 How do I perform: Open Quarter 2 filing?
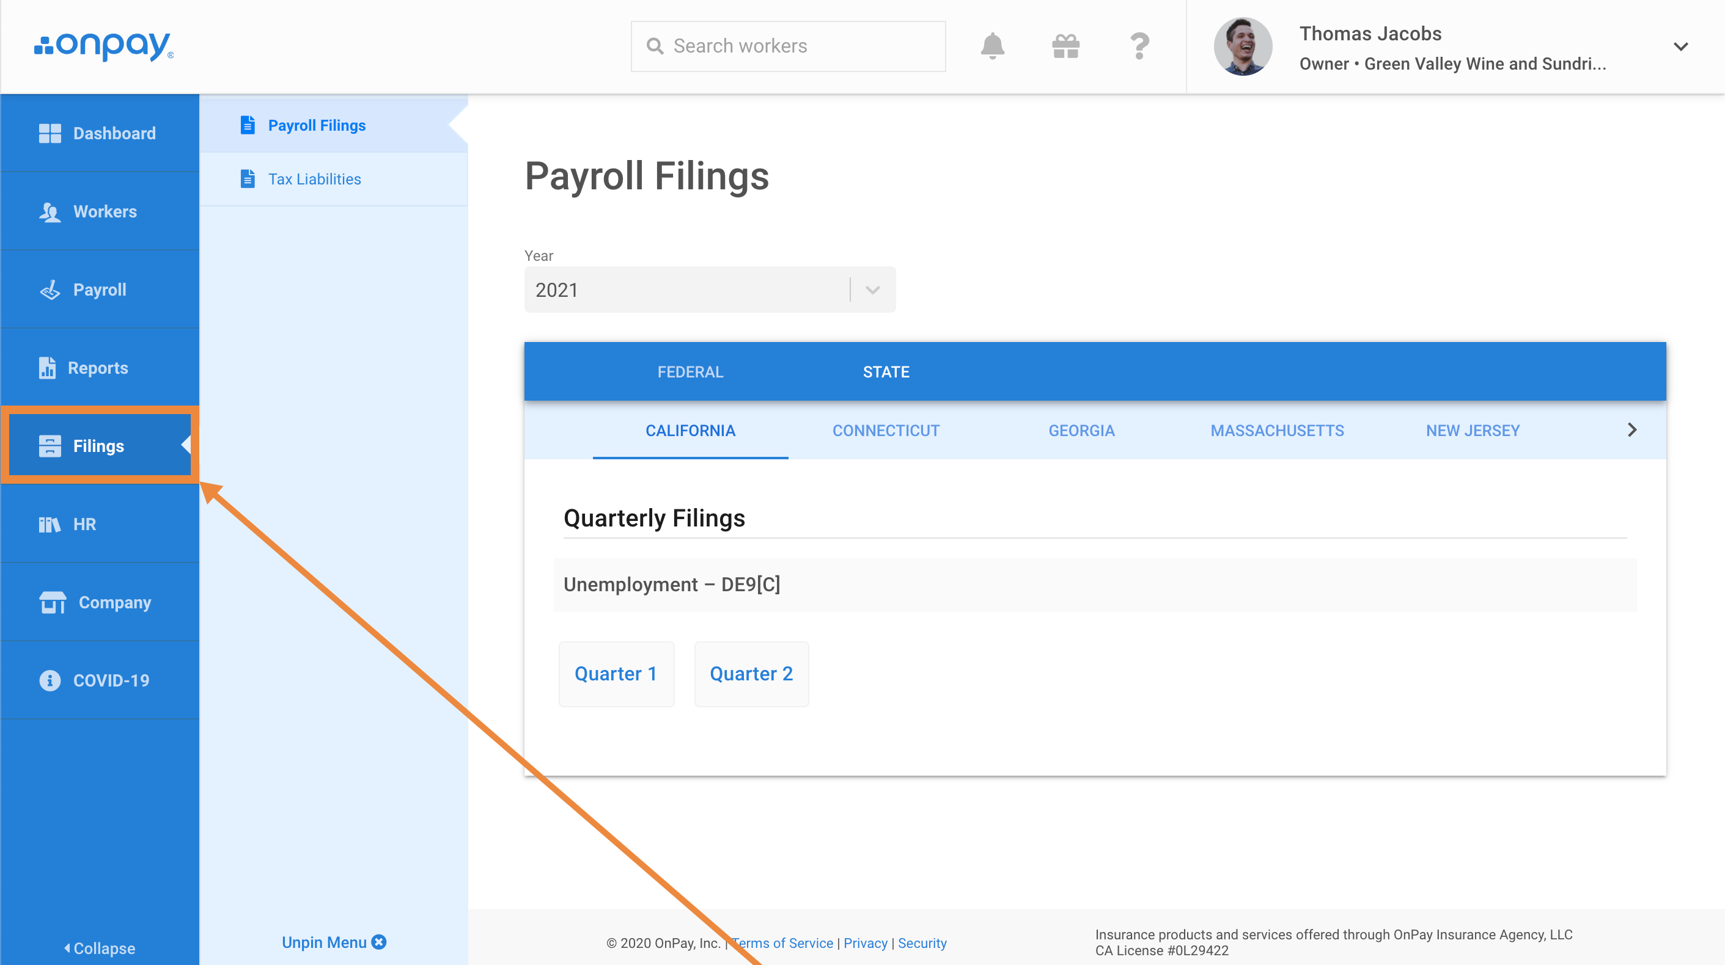(x=751, y=674)
